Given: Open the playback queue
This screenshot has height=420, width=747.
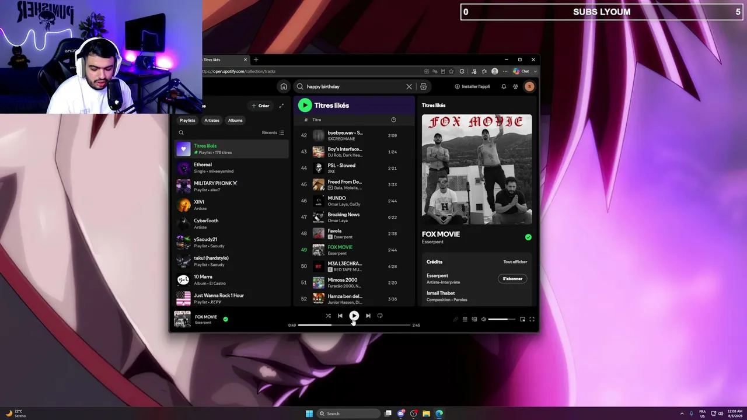Looking at the screenshot, I should click(x=465, y=319).
